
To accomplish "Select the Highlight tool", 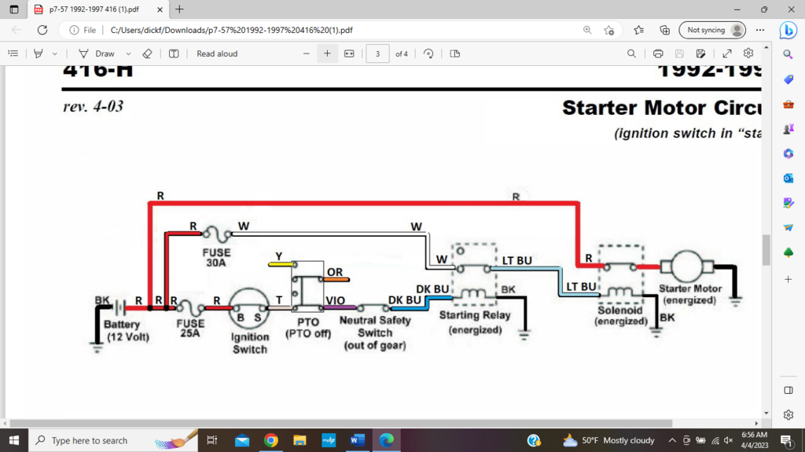I will click(38, 53).
